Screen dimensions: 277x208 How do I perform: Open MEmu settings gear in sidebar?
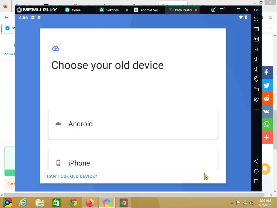(256, 99)
